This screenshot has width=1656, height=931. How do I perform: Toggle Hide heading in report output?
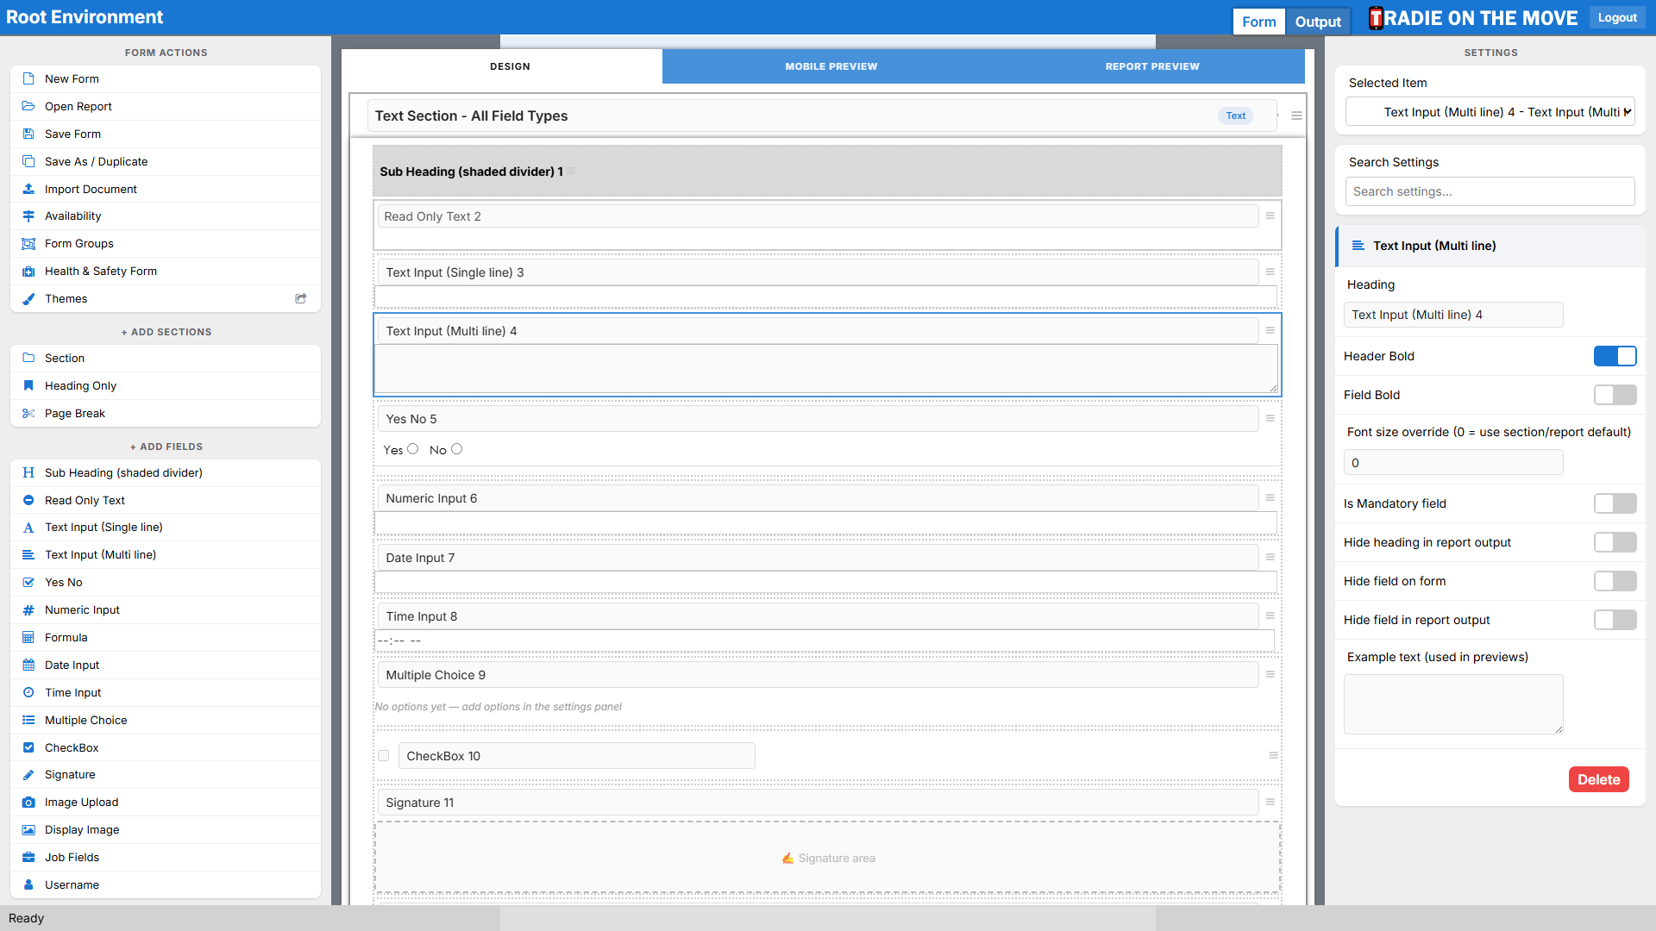[x=1615, y=542]
